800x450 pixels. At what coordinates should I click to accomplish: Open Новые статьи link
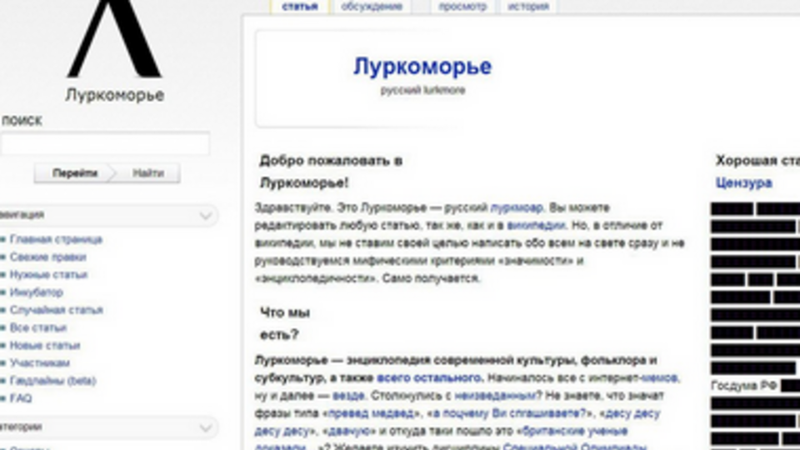[x=45, y=345]
